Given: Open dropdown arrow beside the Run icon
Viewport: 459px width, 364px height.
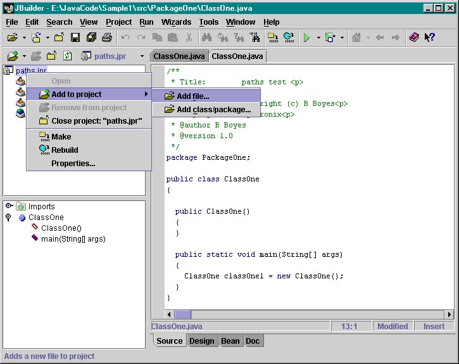Looking at the screenshot, I should (x=318, y=38).
